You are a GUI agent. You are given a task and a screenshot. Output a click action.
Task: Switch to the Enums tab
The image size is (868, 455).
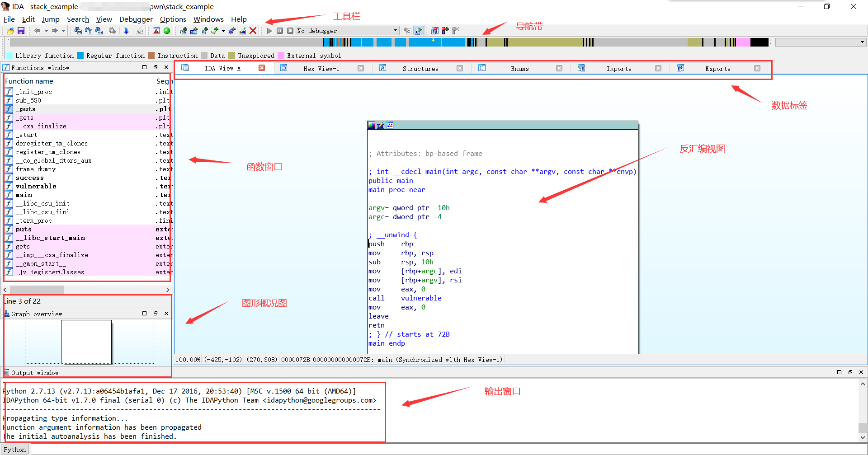click(x=520, y=69)
